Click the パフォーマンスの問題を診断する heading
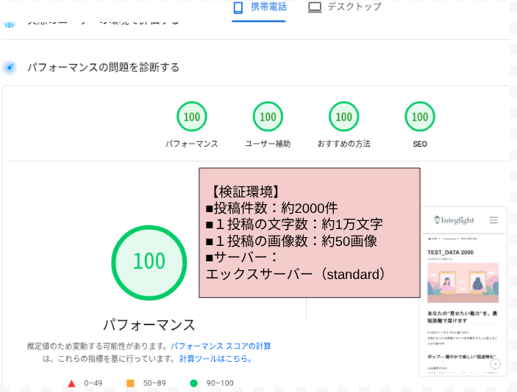The image size is (517, 392). click(103, 68)
